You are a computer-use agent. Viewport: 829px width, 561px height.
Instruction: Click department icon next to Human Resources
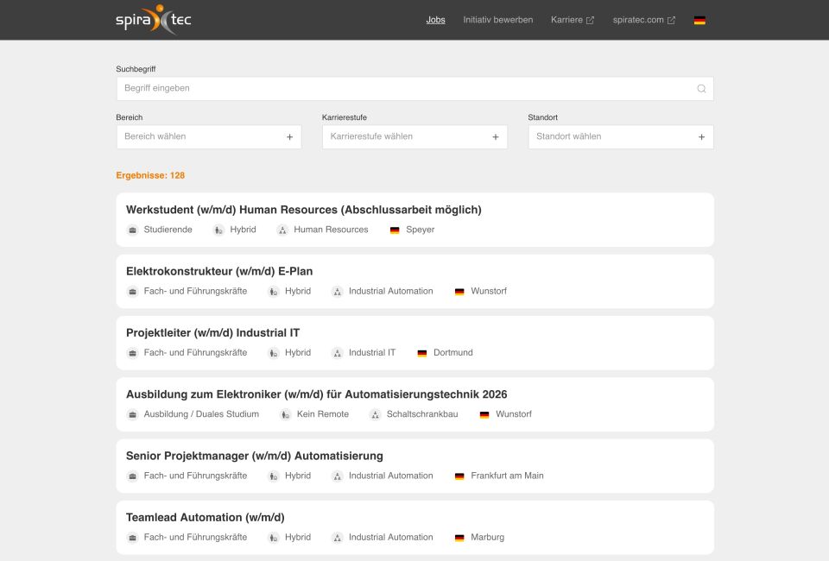283,230
